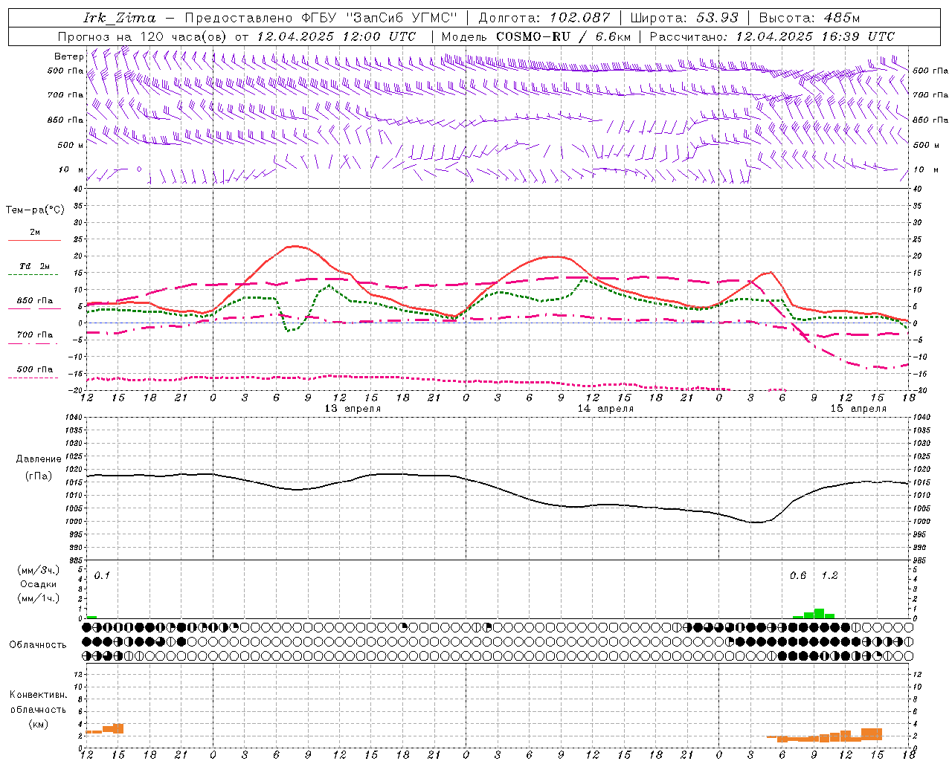Viewport: 952px width, 761px height.
Task: Click the 14 апреля date label
Action: click(605, 409)
